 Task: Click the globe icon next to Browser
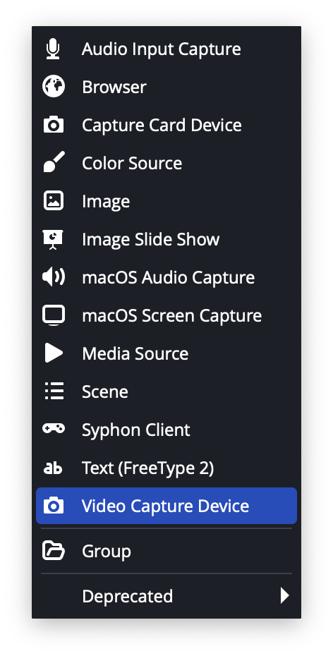[x=54, y=87]
